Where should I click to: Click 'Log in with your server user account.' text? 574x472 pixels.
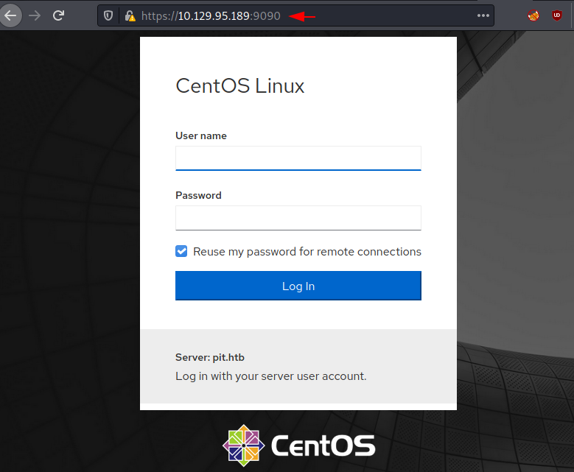point(271,376)
